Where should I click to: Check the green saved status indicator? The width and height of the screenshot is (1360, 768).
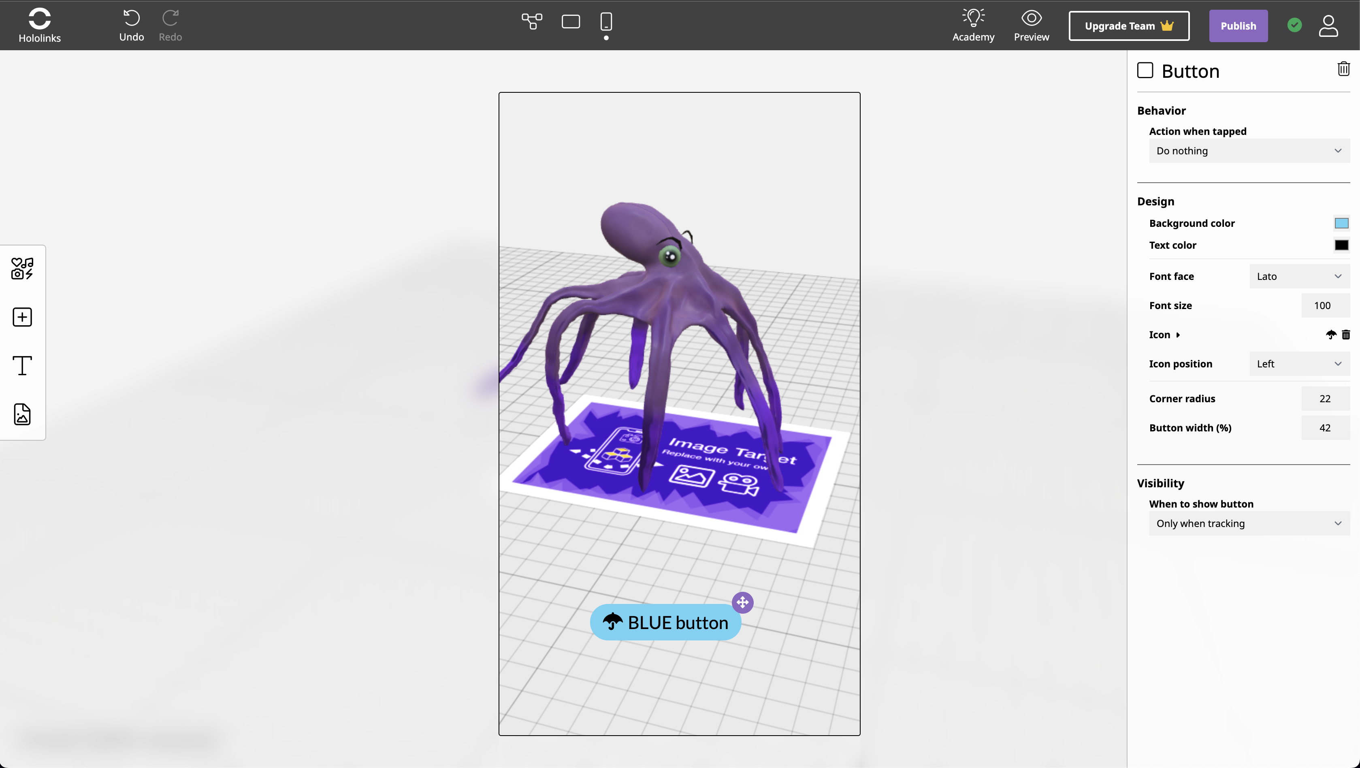pyautogui.click(x=1294, y=25)
